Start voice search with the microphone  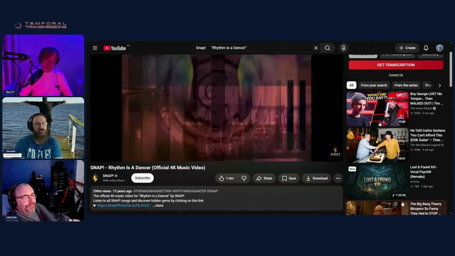click(x=343, y=48)
